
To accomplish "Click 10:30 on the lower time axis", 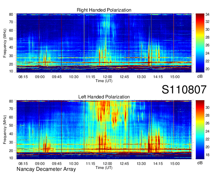I will [x=74, y=164].
